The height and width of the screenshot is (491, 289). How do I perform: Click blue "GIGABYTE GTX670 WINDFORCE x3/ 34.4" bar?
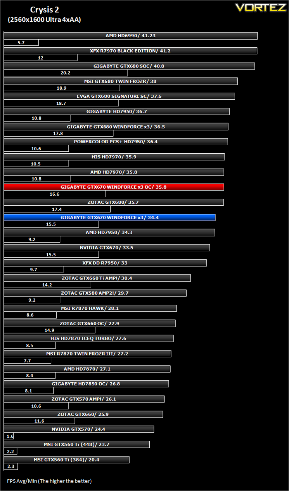tap(109, 218)
